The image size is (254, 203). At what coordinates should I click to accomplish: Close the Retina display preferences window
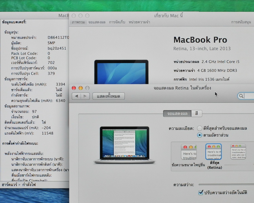[x=74, y=88]
